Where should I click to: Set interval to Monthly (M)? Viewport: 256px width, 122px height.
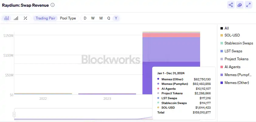click(x=101, y=18)
